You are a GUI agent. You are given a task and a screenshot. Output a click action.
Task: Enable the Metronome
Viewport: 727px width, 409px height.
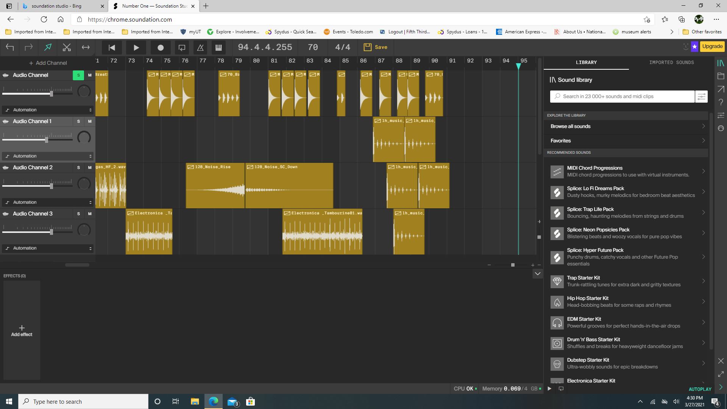point(200,47)
